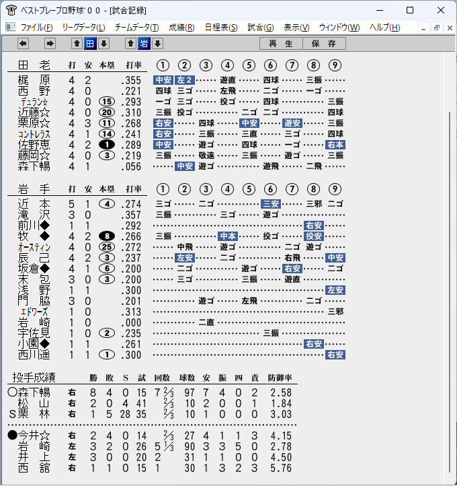Click the application icon in menu bar
This screenshot has width=457, height=486.
(11, 28)
